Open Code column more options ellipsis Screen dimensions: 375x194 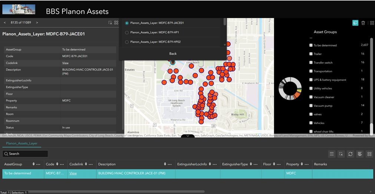click(x=62, y=164)
